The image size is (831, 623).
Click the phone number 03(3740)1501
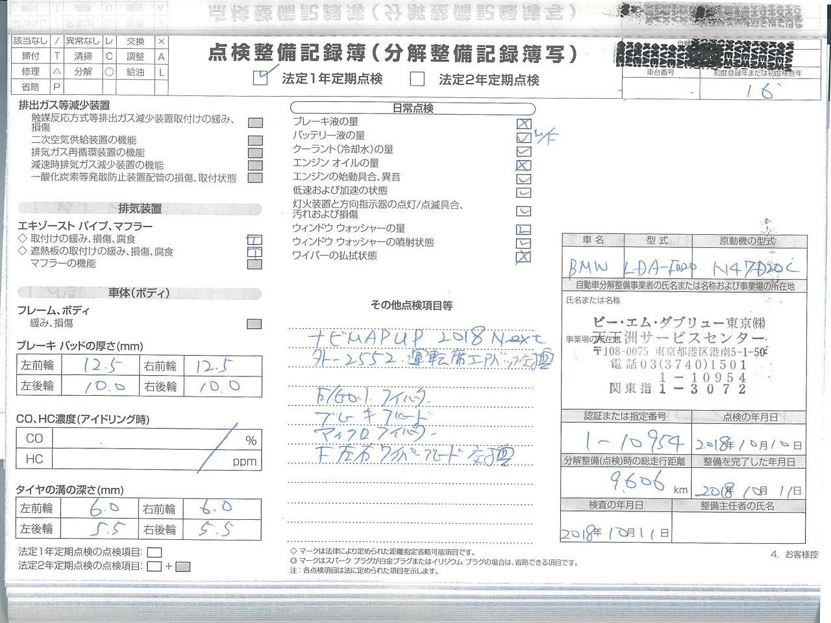[679, 365]
